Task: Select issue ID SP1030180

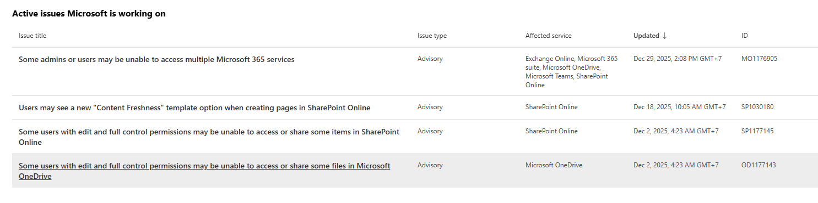Action: [757, 107]
